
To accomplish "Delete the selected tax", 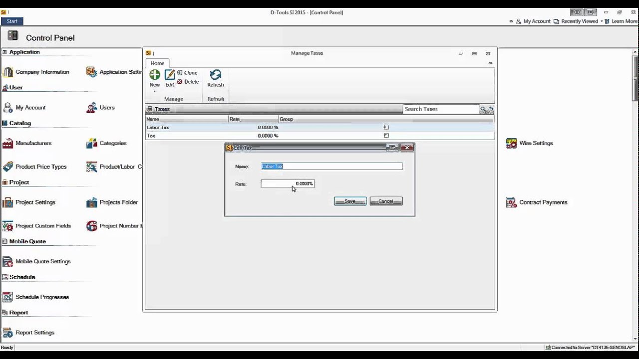I will [x=188, y=82].
